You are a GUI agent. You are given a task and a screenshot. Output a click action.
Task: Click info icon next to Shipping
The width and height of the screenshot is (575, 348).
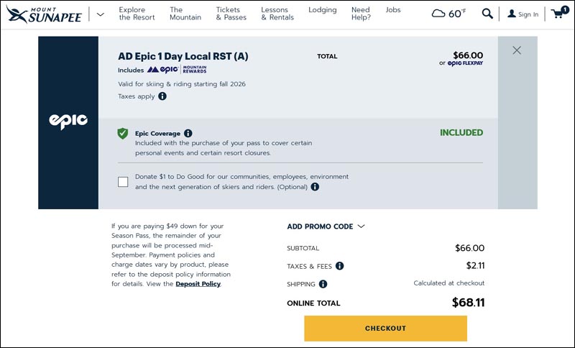pyautogui.click(x=323, y=284)
